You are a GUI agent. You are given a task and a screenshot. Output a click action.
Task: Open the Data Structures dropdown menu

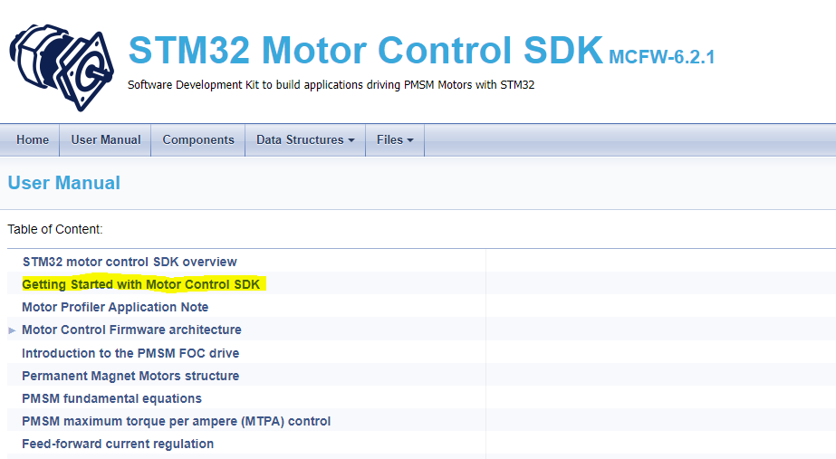[x=305, y=139]
